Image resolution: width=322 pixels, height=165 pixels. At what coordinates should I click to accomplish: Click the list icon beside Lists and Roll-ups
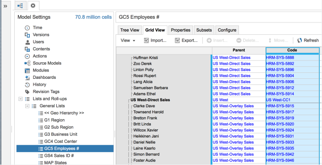(27, 99)
